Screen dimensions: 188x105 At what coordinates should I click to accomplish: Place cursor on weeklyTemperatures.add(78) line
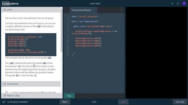point(88,38)
